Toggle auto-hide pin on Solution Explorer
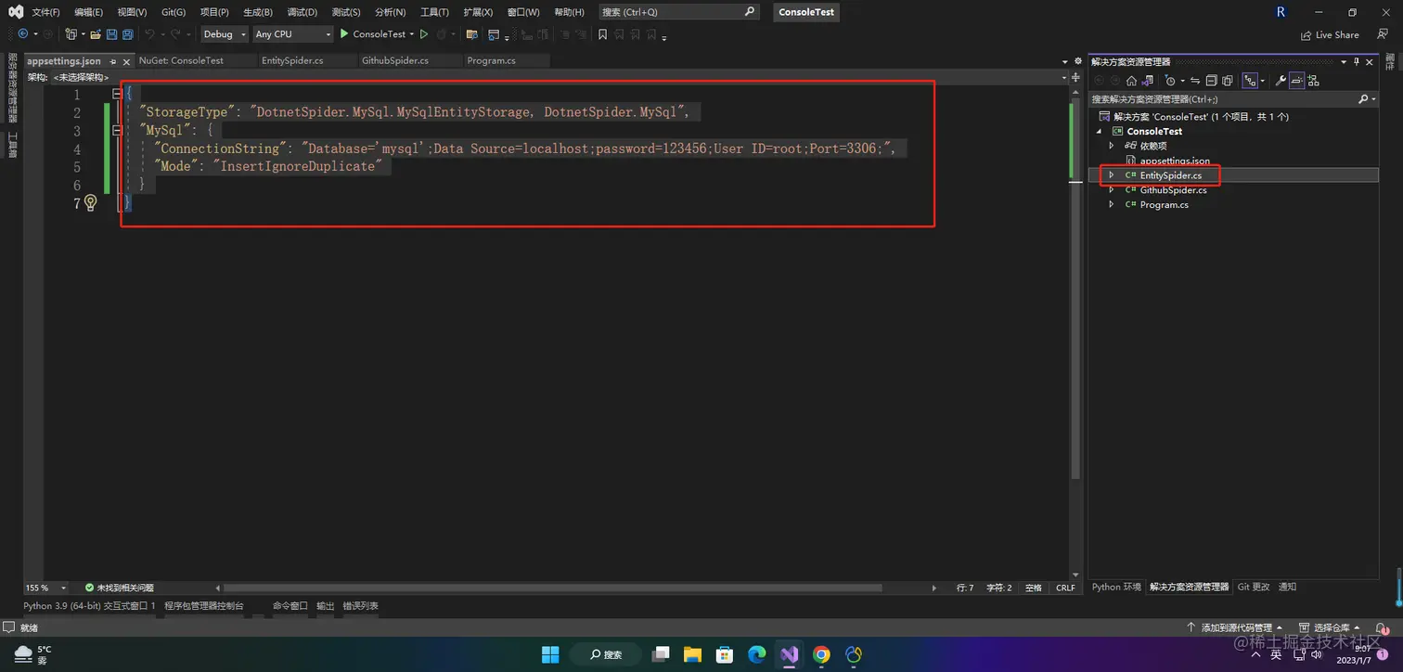 click(x=1356, y=61)
